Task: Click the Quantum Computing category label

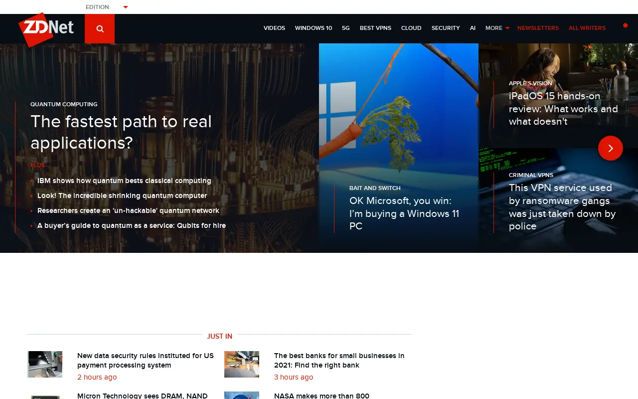Action: (x=64, y=104)
